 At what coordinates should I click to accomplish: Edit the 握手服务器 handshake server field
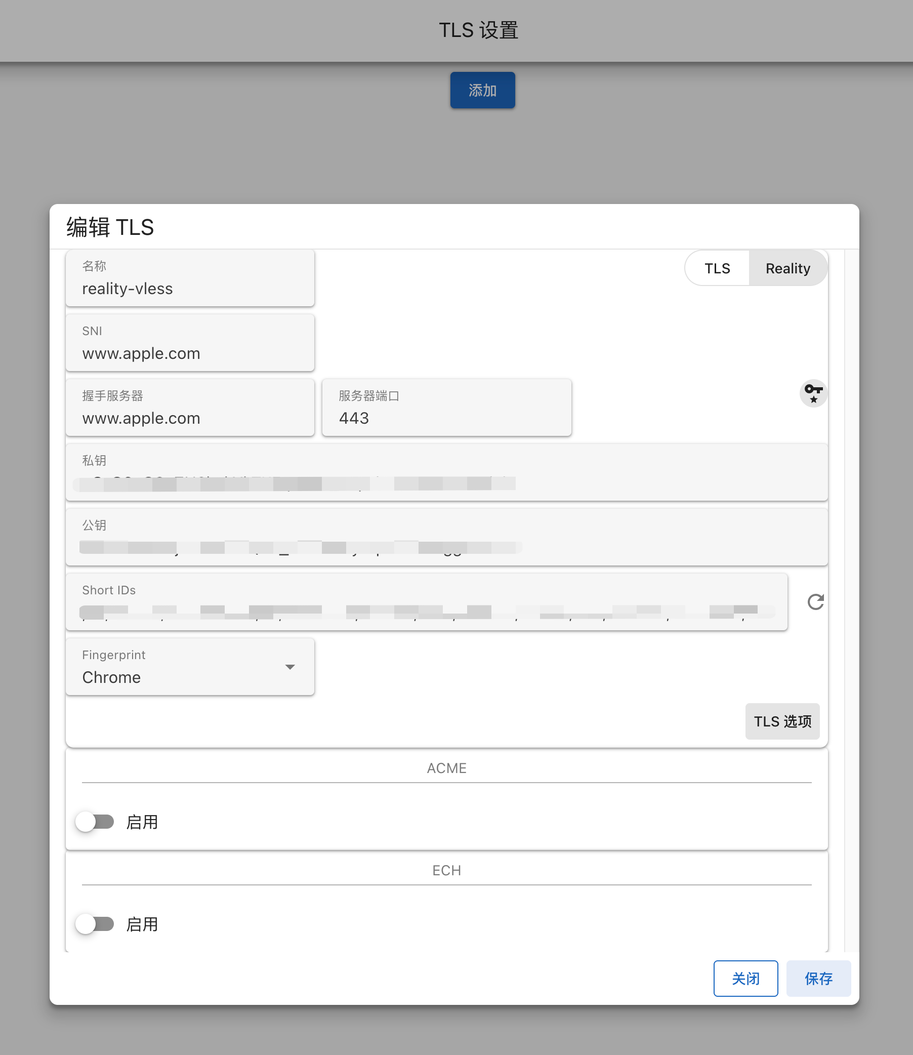pos(190,407)
